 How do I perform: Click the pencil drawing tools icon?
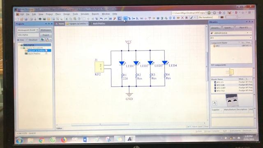point(192,18)
